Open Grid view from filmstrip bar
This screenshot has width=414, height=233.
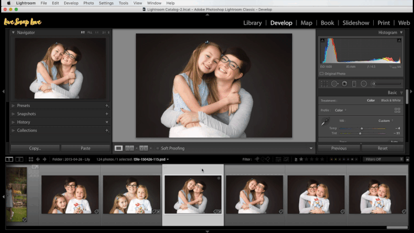point(31,160)
